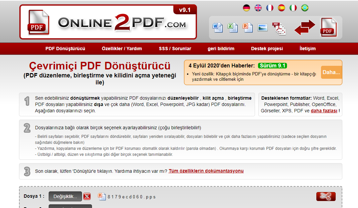Viewport: 358px width, 208px height.
Task: Click the Değişiklik... button for Dosya 1
Action: 65,196
